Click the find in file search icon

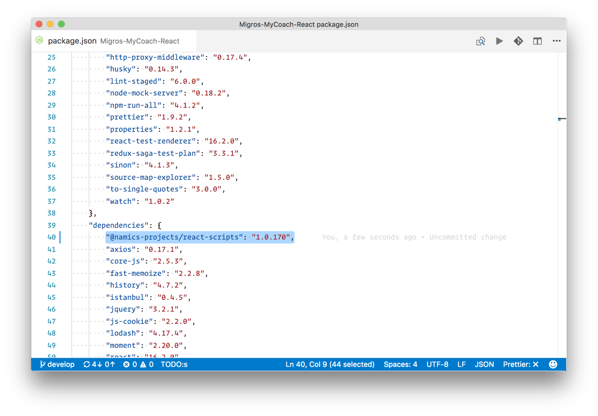tap(480, 41)
